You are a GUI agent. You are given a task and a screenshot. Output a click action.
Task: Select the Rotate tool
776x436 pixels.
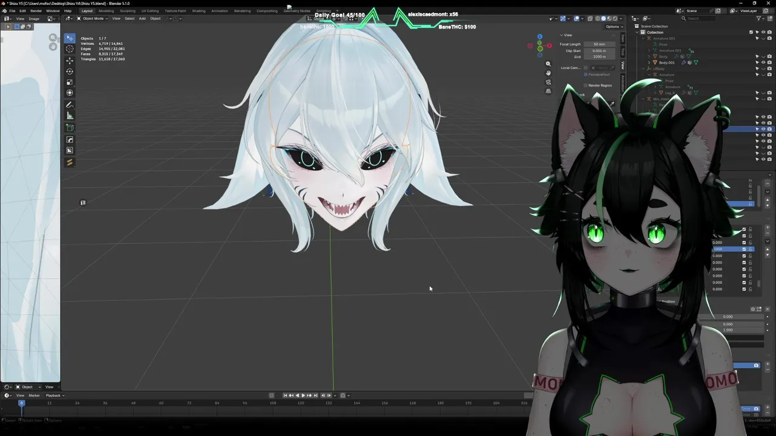(70, 71)
